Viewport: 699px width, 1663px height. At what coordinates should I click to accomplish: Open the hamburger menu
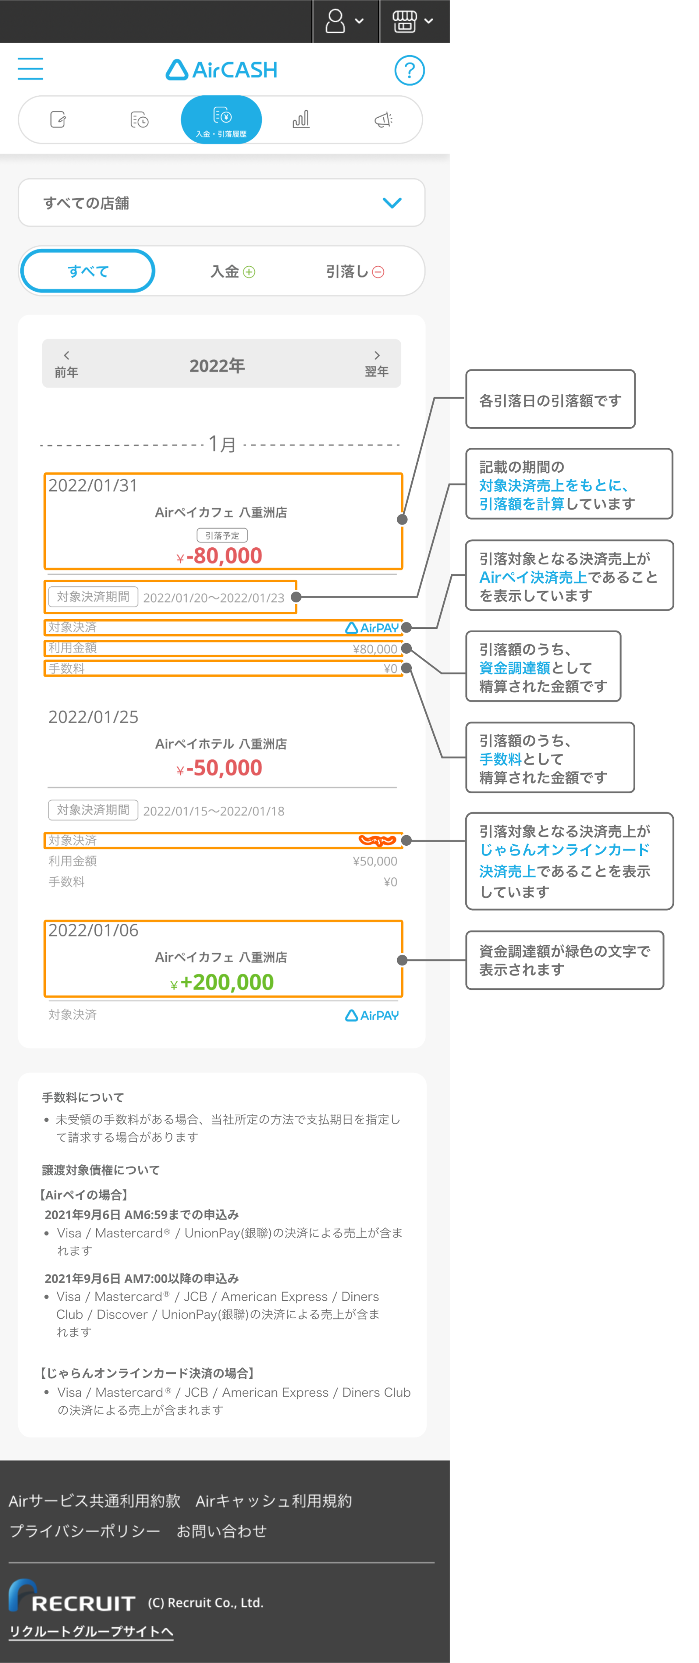[30, 69]
